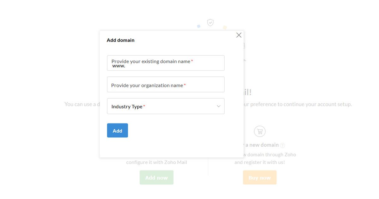Viewport: 379px width, 199px height.
Task: Click the Add domain heading
Action: point(121,40)
